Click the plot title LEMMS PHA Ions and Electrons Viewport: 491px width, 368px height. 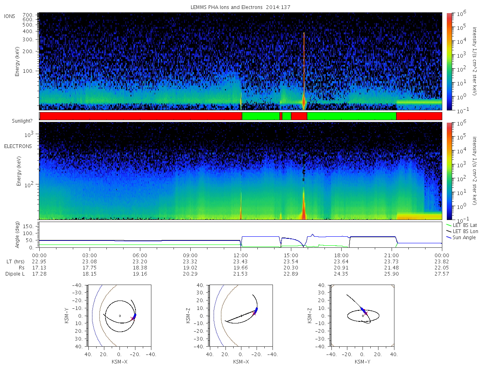(241, 7)
